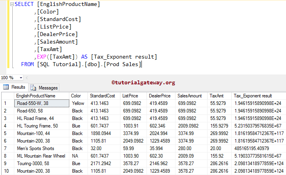Click the EXP function in the query
The width and height of the screenshot is (286, 175).
[x=42, y=57]
